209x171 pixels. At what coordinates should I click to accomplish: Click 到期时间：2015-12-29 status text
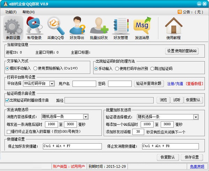(x=107, y=166)
